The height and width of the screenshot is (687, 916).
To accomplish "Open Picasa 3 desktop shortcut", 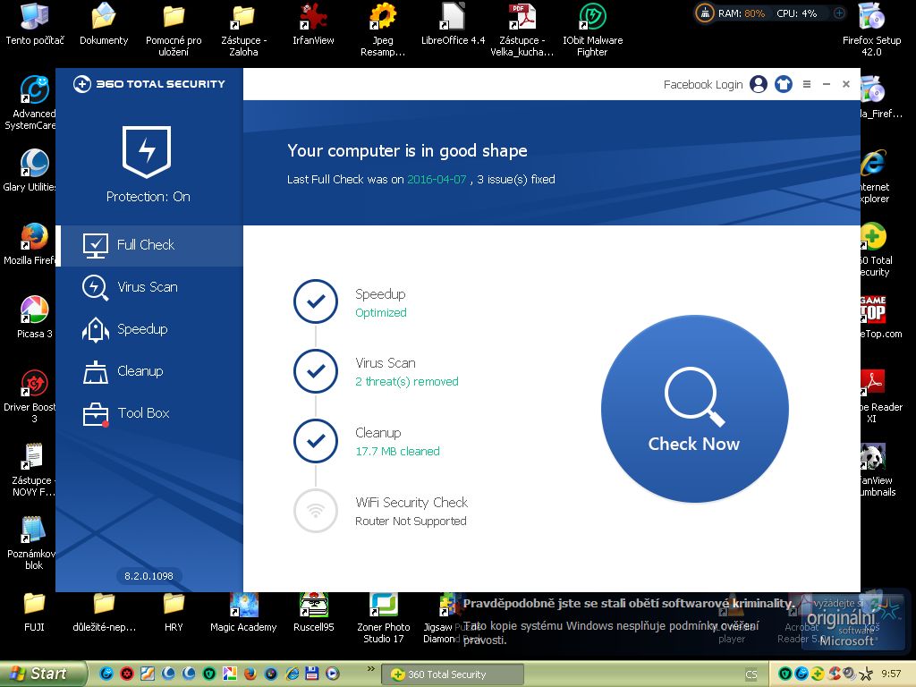I will (35, 318).
